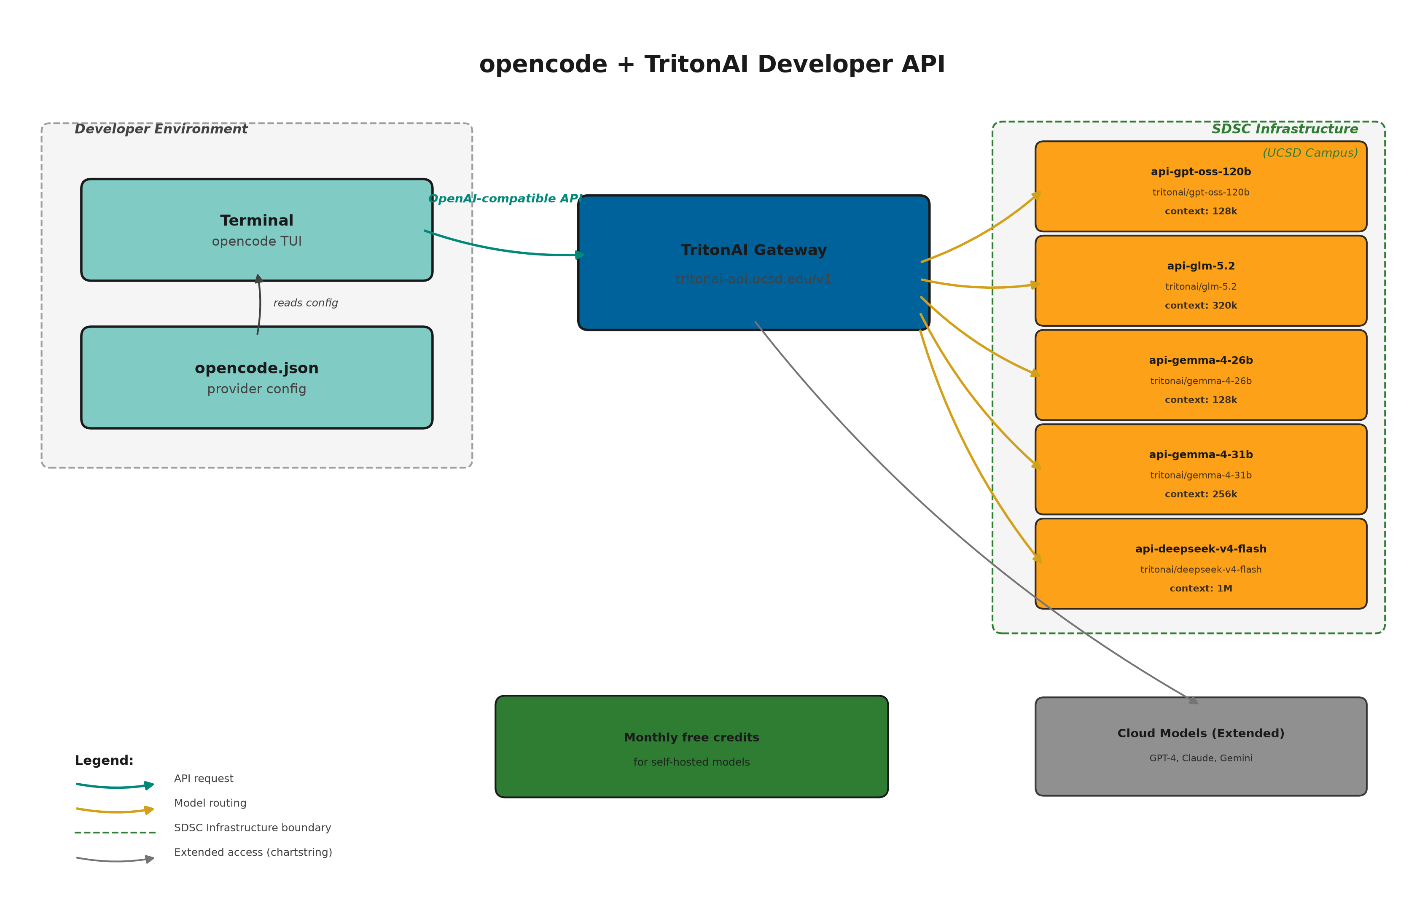Viewport: 1425px width, 919px height.
Task: Click tritonai/deepseek-v4-flash text
Action: click(1201, 569)
